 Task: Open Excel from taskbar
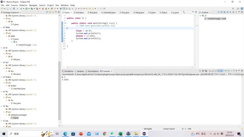coord(120,134)
